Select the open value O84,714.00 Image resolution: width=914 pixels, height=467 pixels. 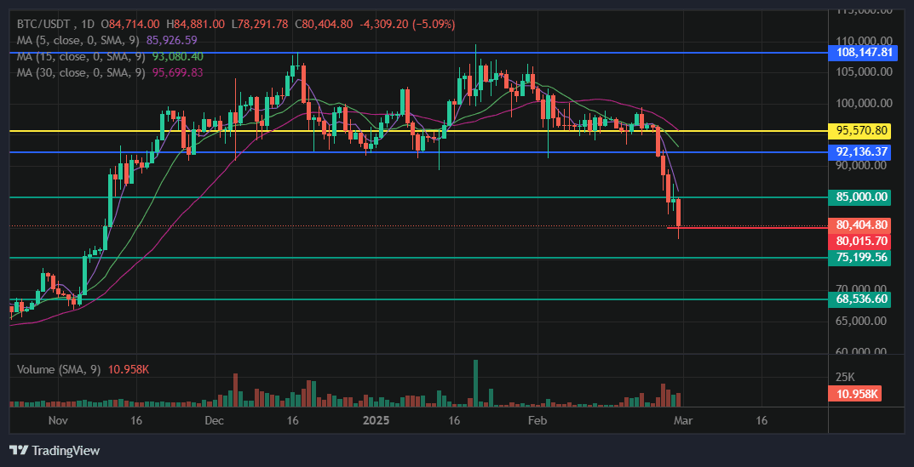click(130, 25)
